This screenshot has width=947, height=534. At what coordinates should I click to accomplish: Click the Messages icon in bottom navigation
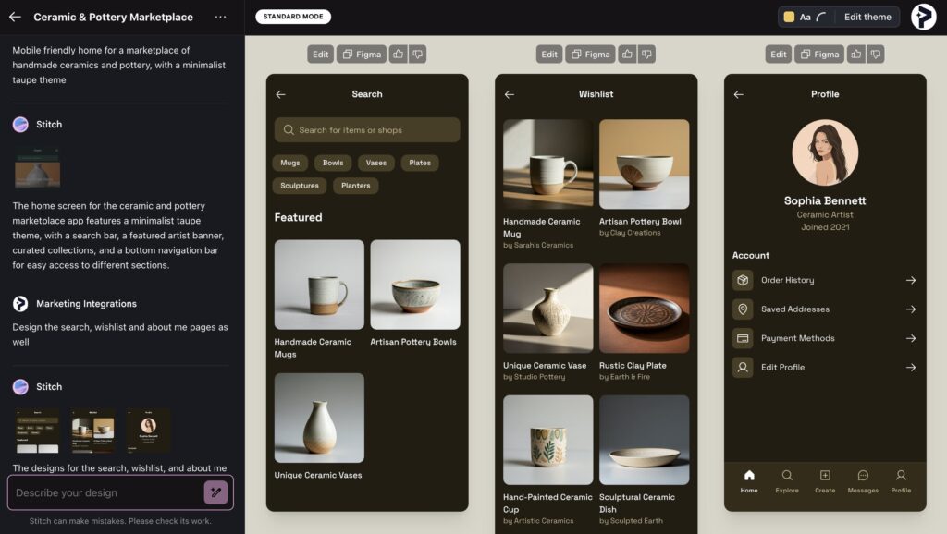(863, 480)
